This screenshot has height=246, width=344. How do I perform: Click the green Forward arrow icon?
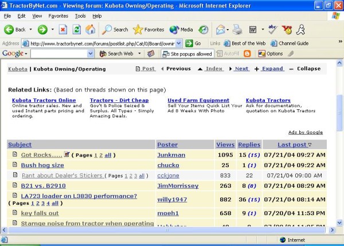(42, 30)
